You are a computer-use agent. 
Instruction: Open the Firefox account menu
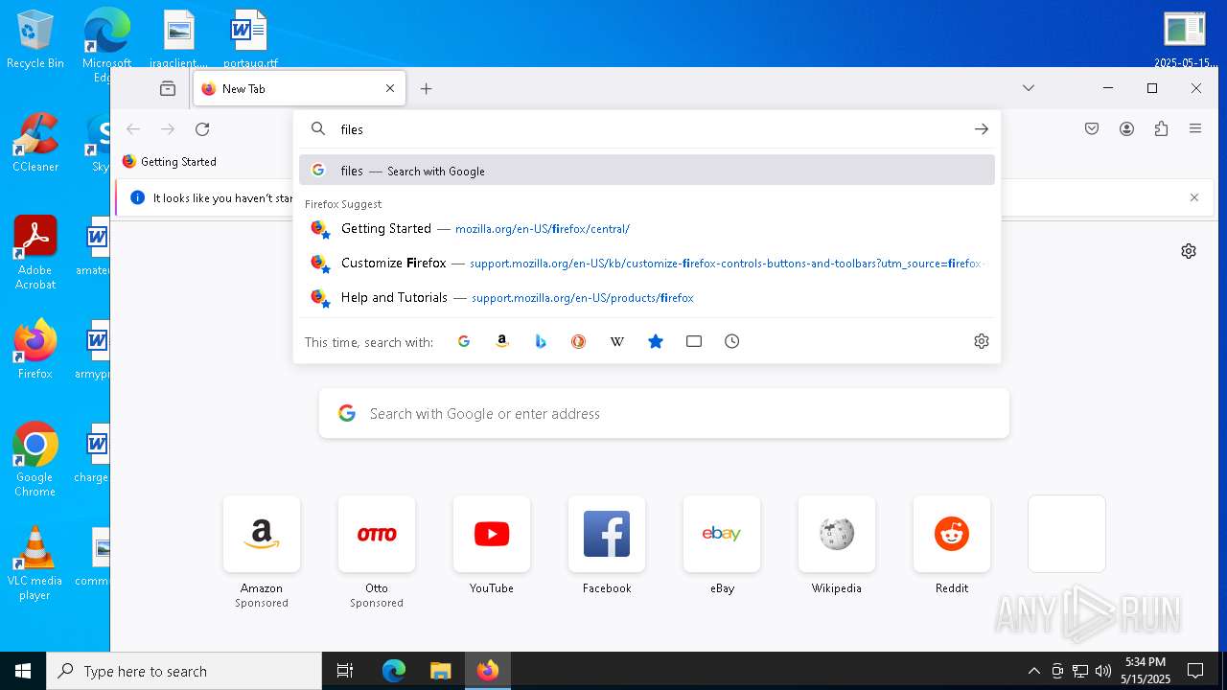point(1126,128)
